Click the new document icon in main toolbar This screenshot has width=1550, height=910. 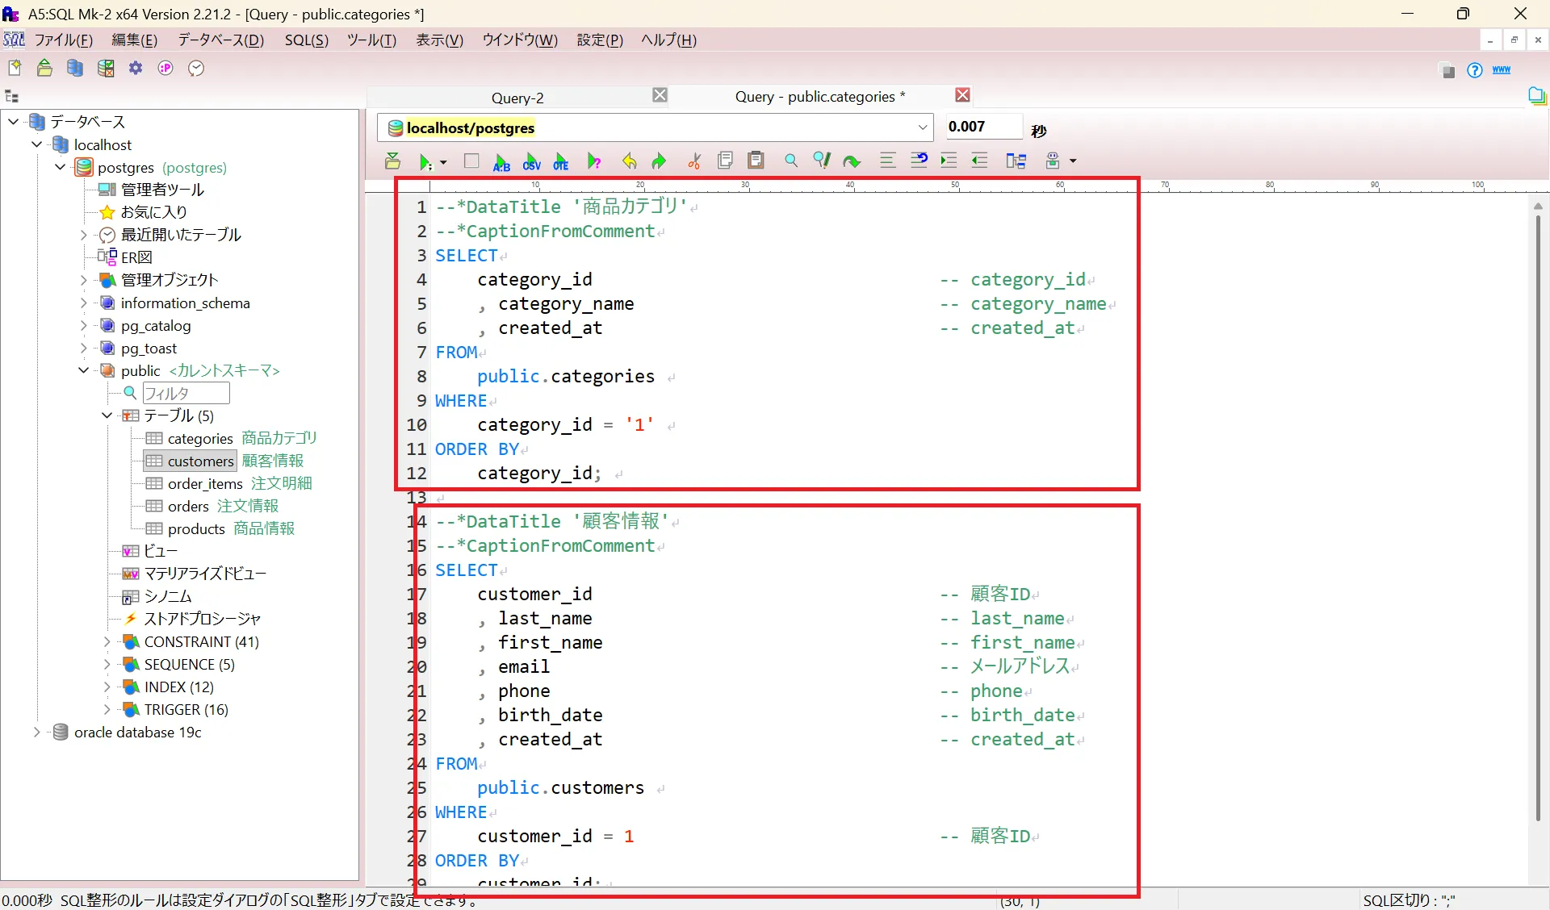click(x=15, y=69)
